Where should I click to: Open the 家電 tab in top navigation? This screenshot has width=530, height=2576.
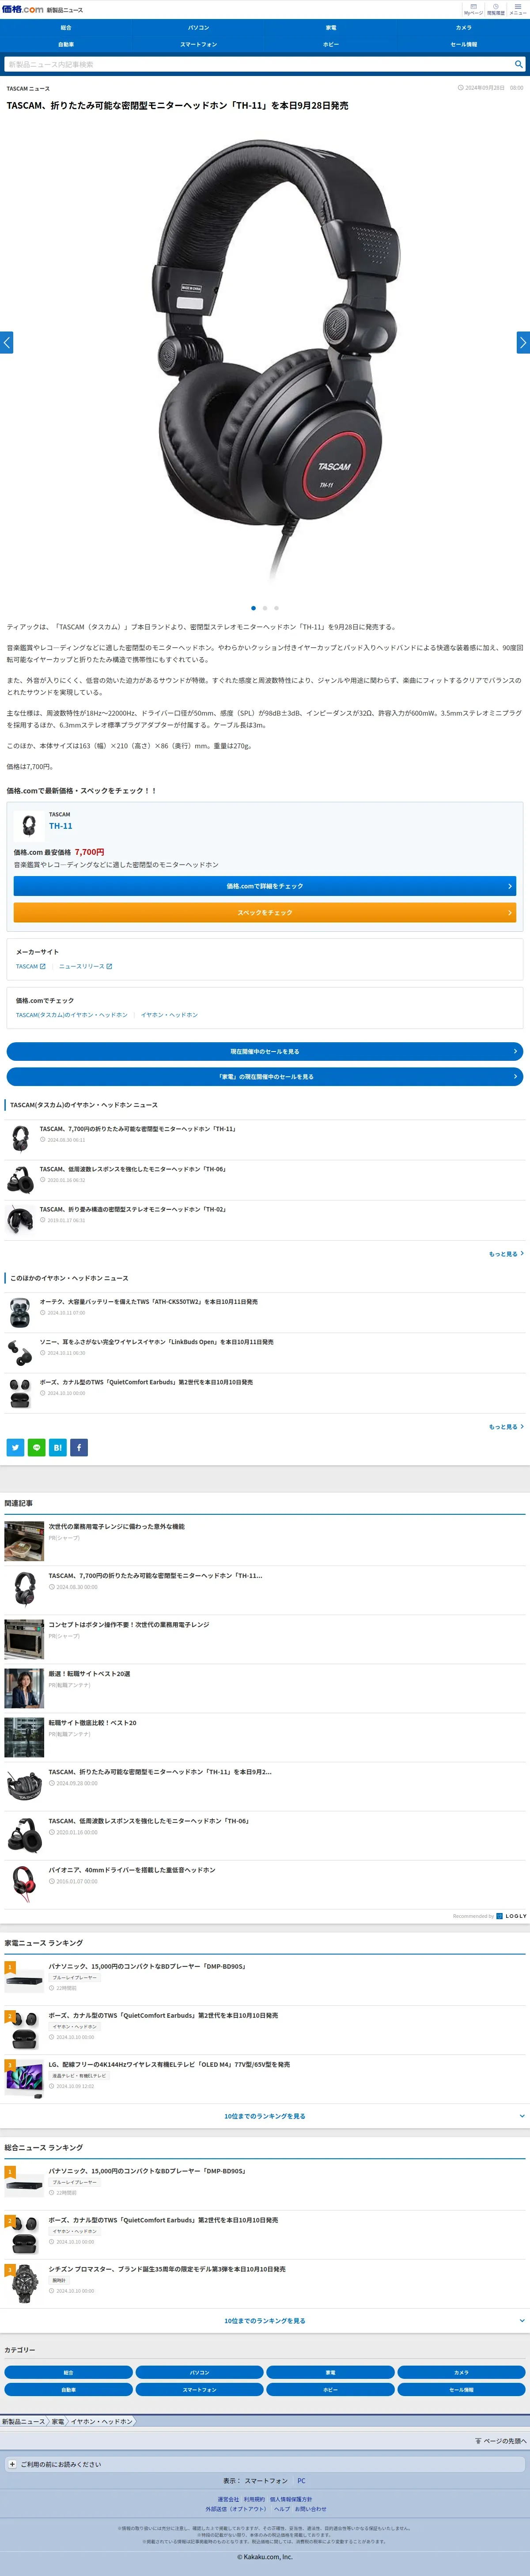[x=331, y=28]
